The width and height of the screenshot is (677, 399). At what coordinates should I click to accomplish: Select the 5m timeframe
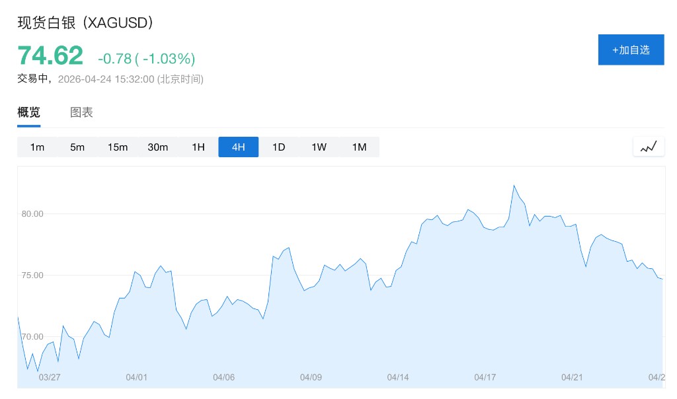pyautogui.click(x=77, y=147)
